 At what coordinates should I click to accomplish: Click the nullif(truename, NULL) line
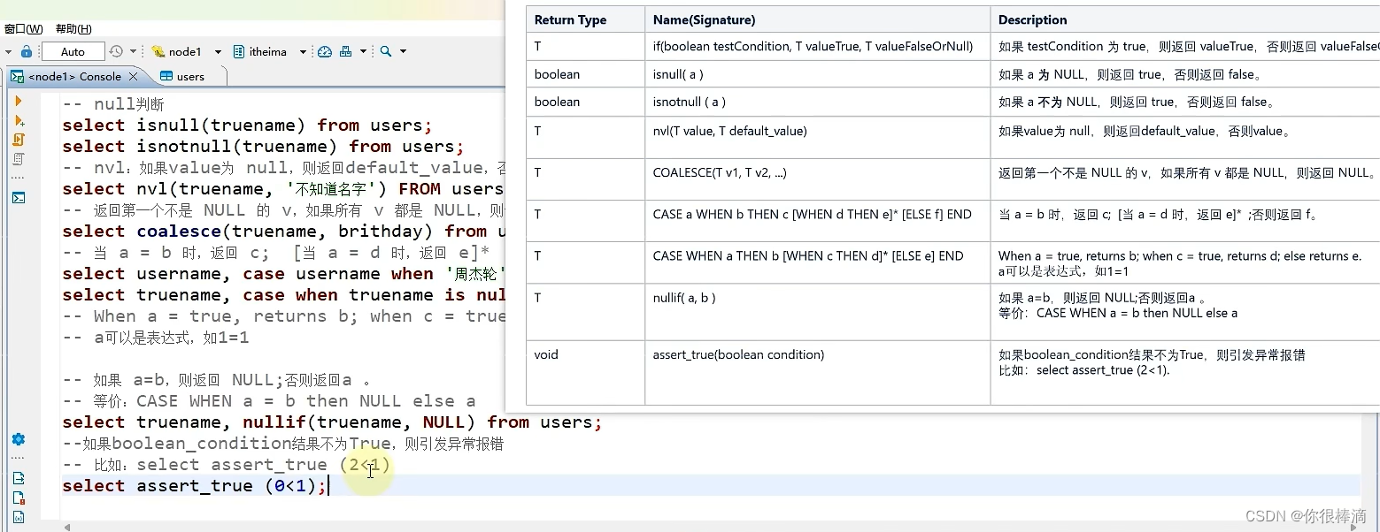[332, 422]
